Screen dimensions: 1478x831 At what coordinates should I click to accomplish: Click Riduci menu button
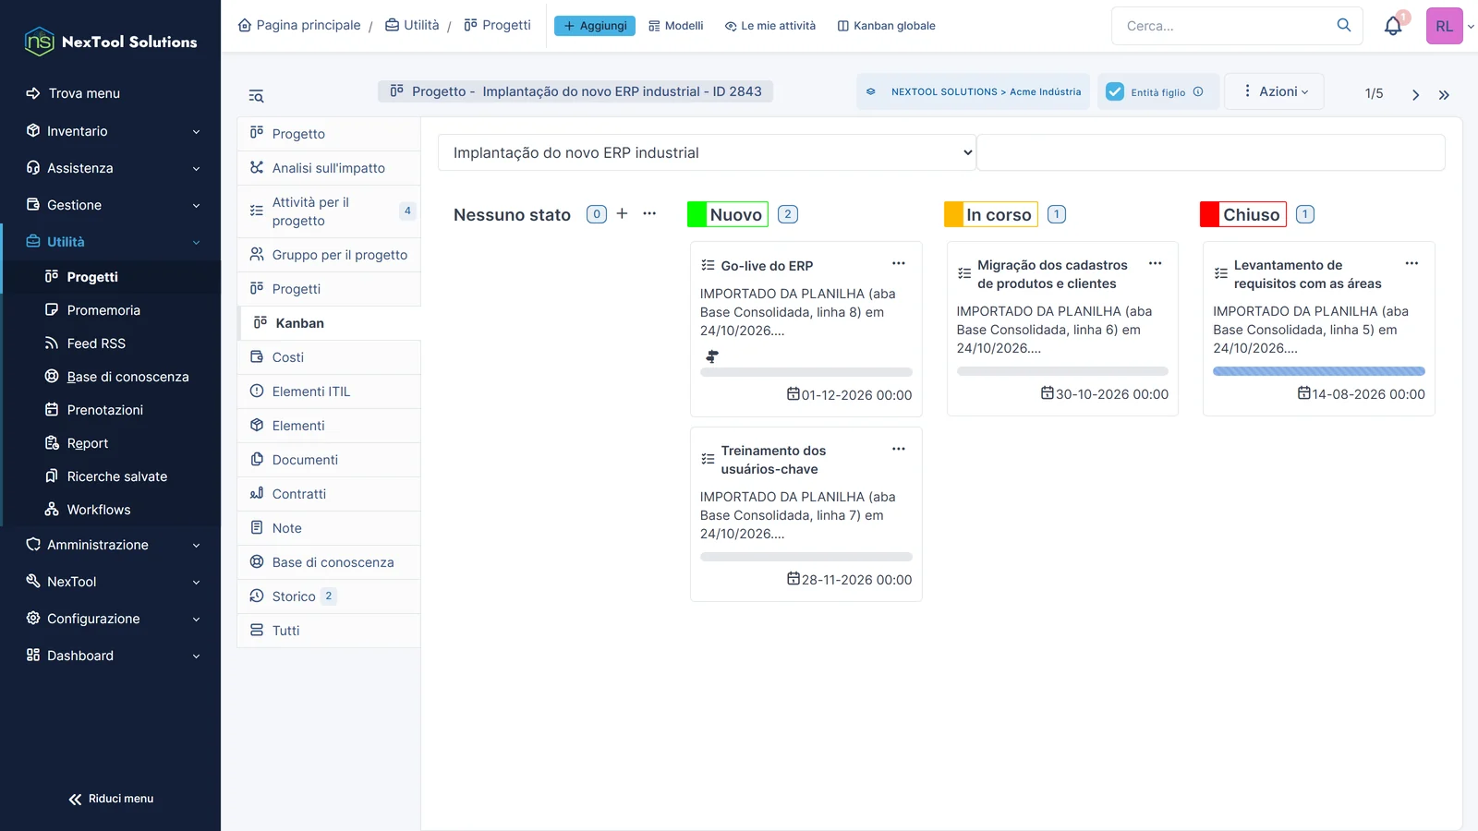point(111,799)
